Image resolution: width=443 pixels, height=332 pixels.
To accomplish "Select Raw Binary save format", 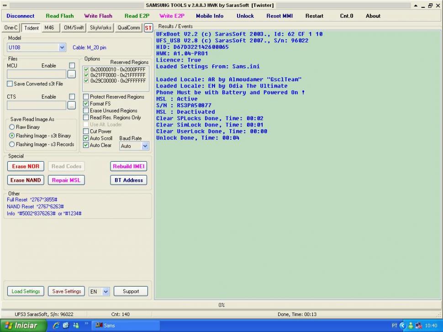I will click(12, 127).
